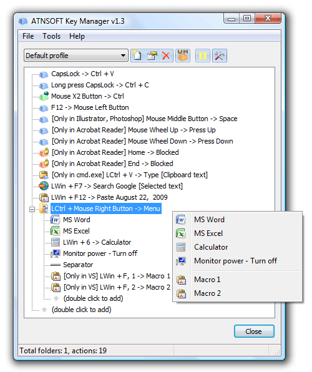
Task: Click the Word icon in the tree
Action: pyautogui.click(x=56, y=220)
